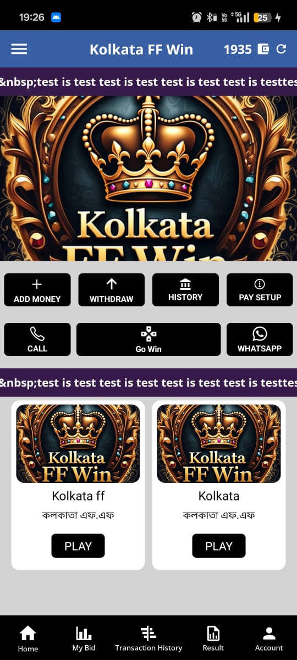Switch to the My Bid tab
This screenshot has width=297, height=660.
point(84,639)
